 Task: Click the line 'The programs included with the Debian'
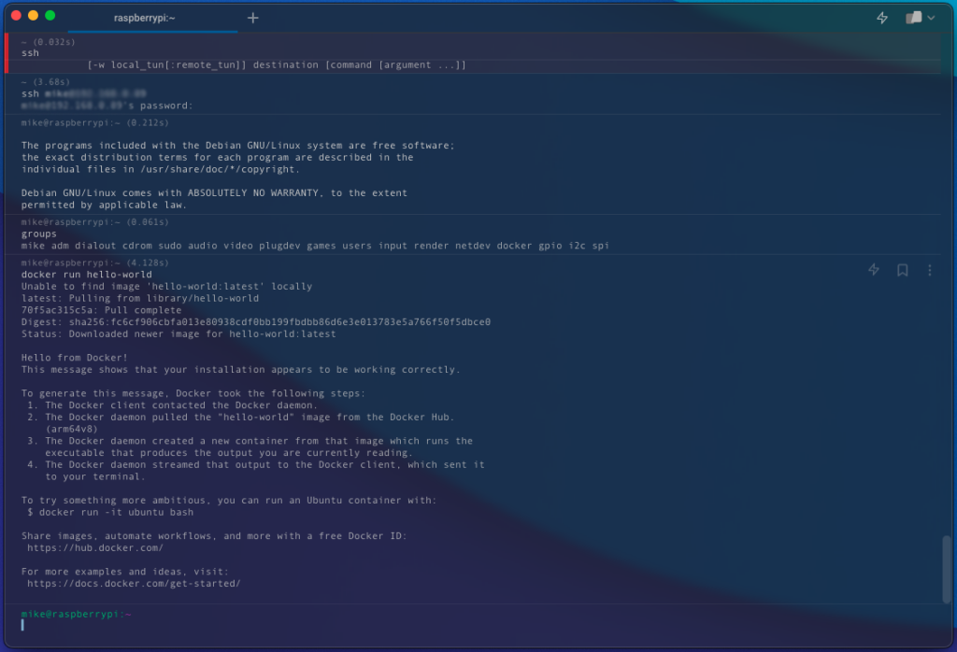[237, 145]
